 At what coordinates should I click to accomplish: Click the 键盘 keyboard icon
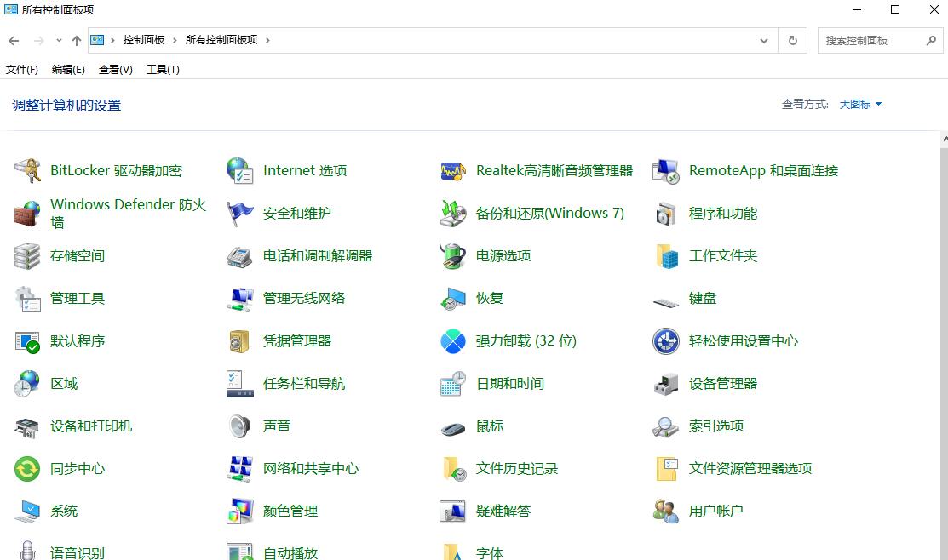coord(666,301)
